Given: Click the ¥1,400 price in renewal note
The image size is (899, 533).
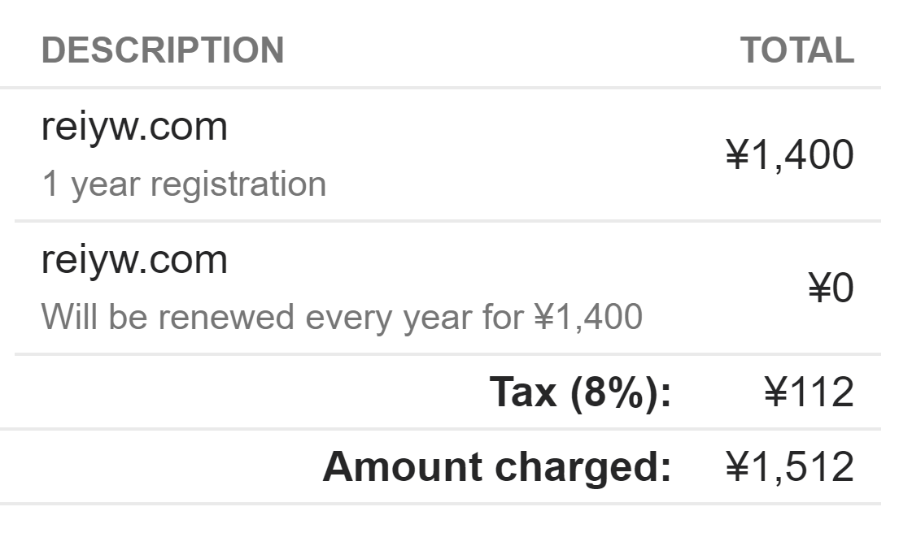Looking at the screenshot, I should pos(588,317).
